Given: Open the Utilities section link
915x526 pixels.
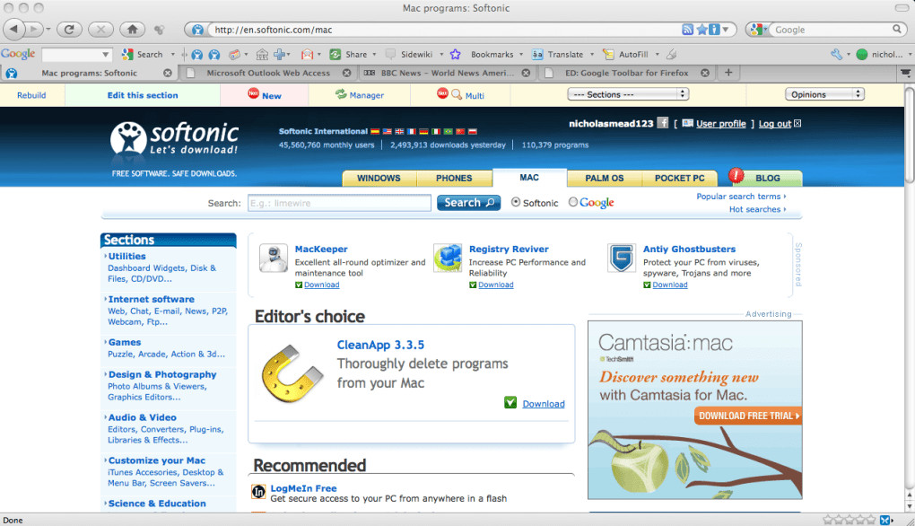Looking at the screenshot, I should click(x=127, y=256).
